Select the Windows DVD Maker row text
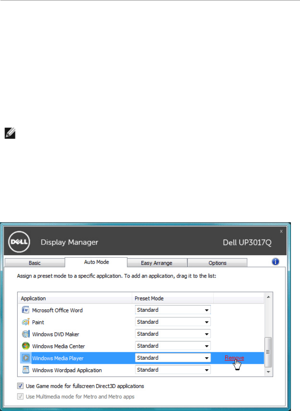This screenshot has height=411, width=300. [56, 334]
